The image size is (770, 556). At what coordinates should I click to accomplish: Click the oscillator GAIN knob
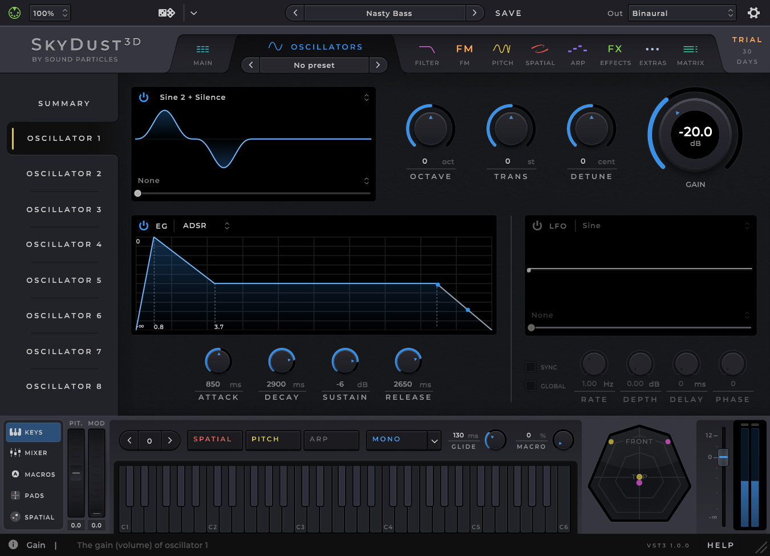(x=695, y=133)
